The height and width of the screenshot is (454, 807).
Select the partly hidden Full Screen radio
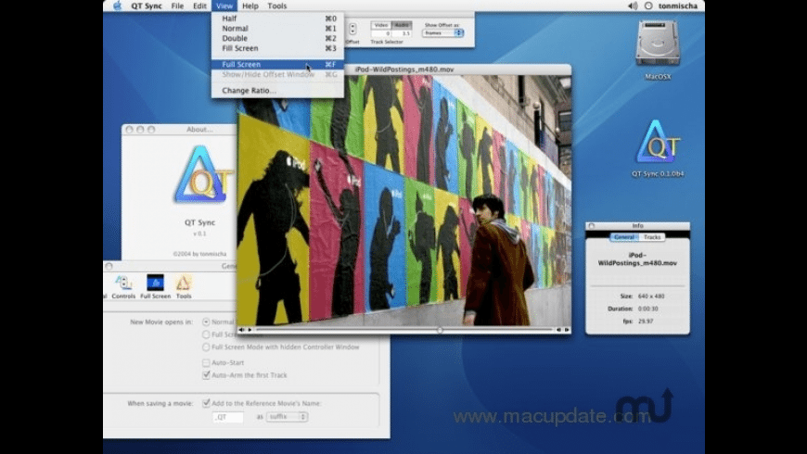coord(206,334)
